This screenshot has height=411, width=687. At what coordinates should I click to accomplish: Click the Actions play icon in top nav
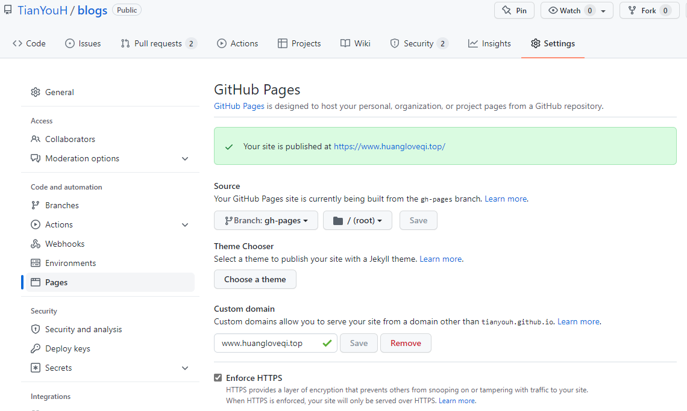coord(222,43)
